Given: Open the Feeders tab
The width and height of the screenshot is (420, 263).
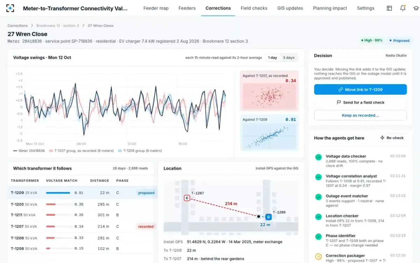Looking at the screenshot, I should coord(187,8).
